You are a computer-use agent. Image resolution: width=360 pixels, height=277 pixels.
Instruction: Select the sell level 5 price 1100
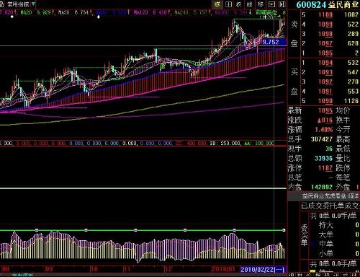(325, 15)
